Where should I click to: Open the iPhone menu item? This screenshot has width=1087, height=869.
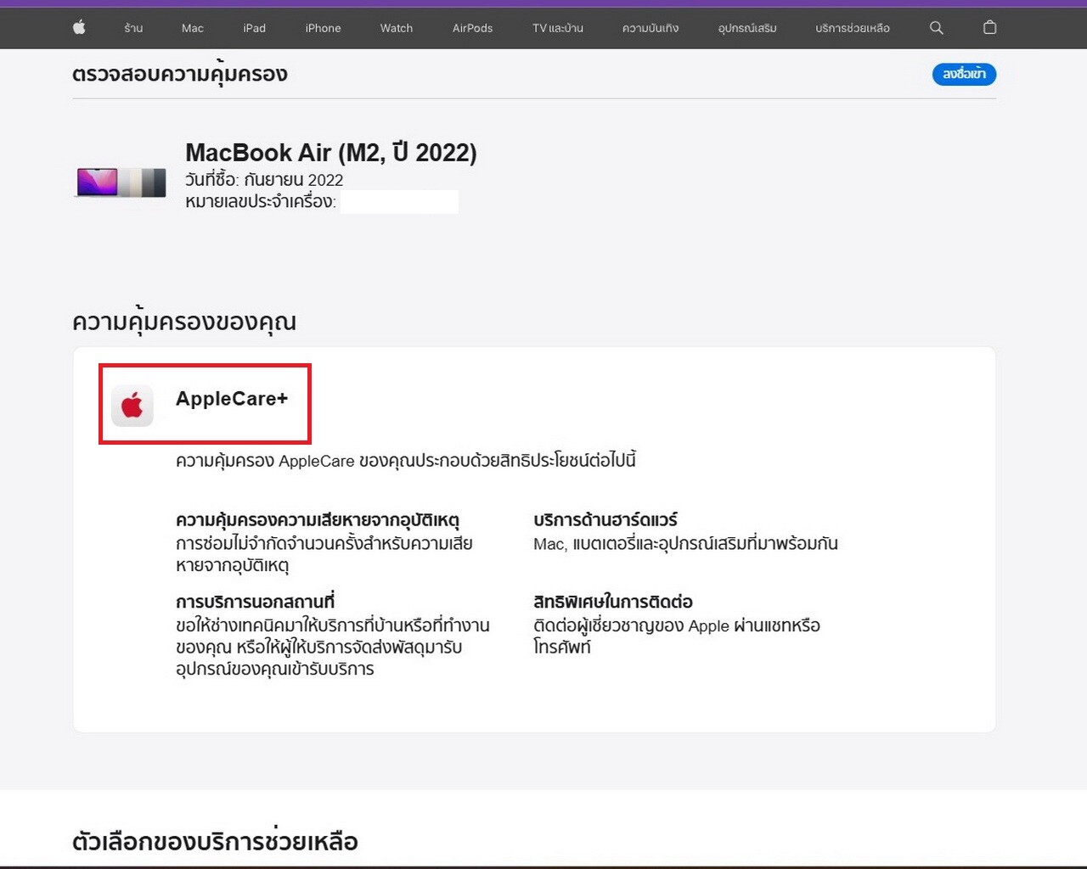(x=324, y=28)
